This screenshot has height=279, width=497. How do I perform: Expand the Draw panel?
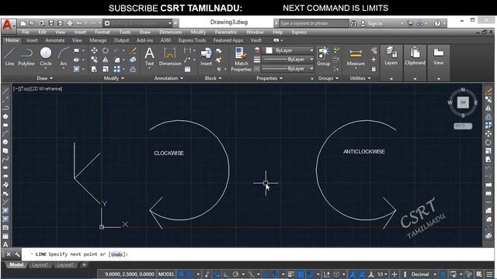(45, 78)
